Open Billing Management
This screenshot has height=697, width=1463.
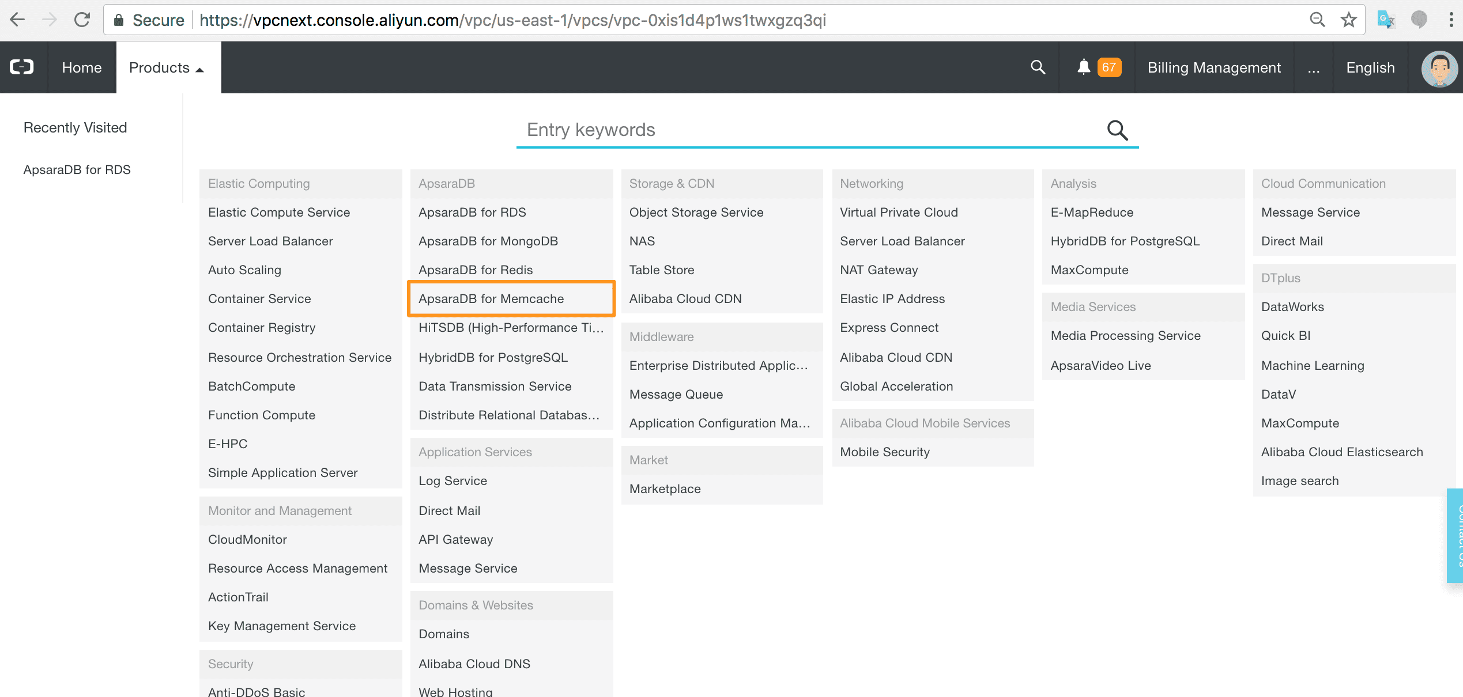(1214, 67)
